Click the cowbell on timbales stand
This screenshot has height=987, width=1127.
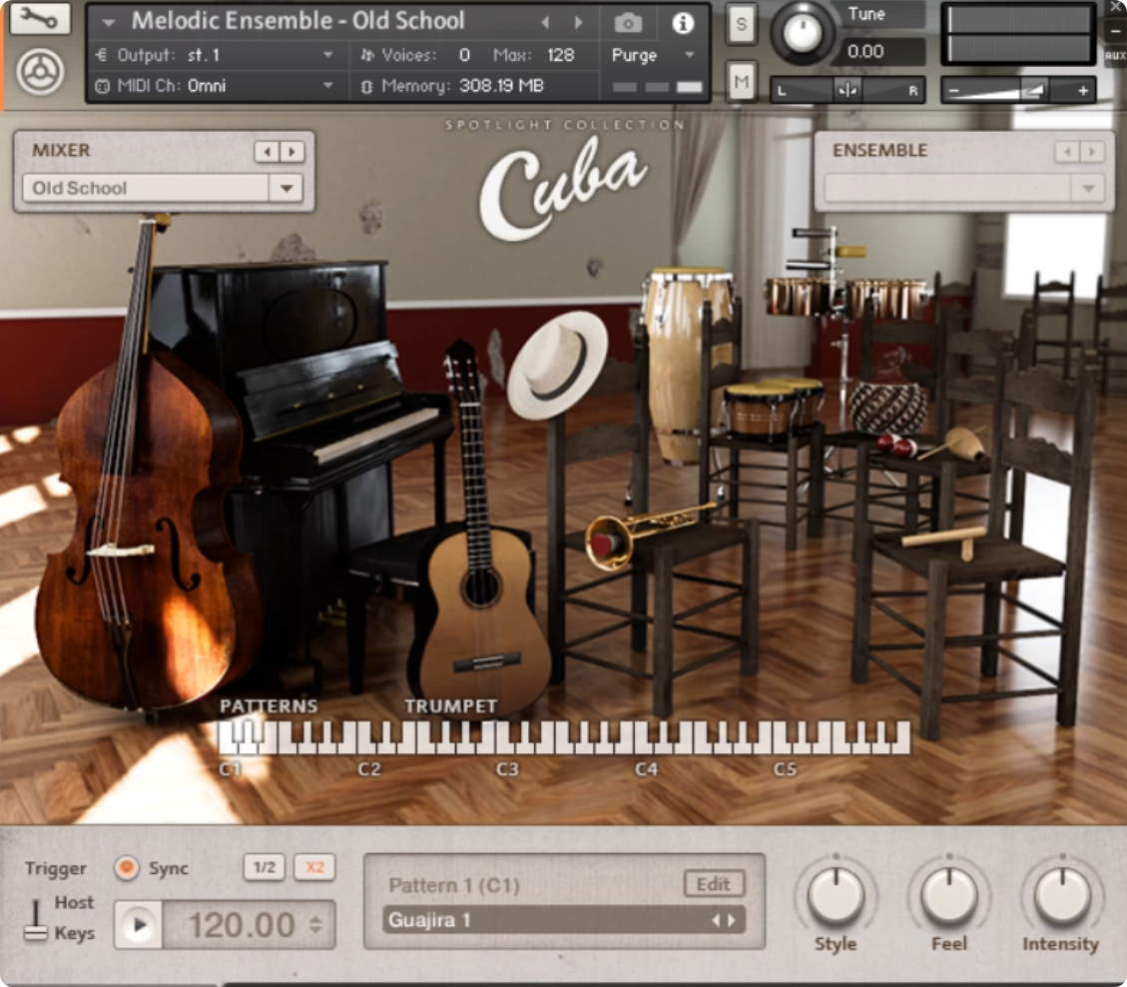tap(849, 252)
